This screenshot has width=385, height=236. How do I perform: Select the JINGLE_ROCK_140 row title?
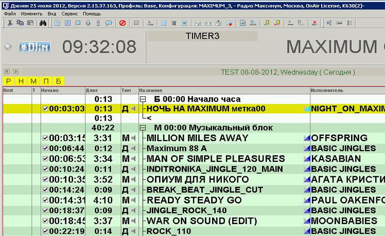tap(187, 210)
